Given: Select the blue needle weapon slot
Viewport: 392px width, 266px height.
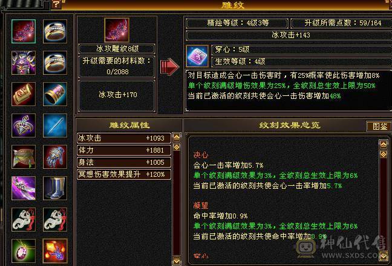Looking at the screenshot, I should pyautogui.click(x=55, y=125).
